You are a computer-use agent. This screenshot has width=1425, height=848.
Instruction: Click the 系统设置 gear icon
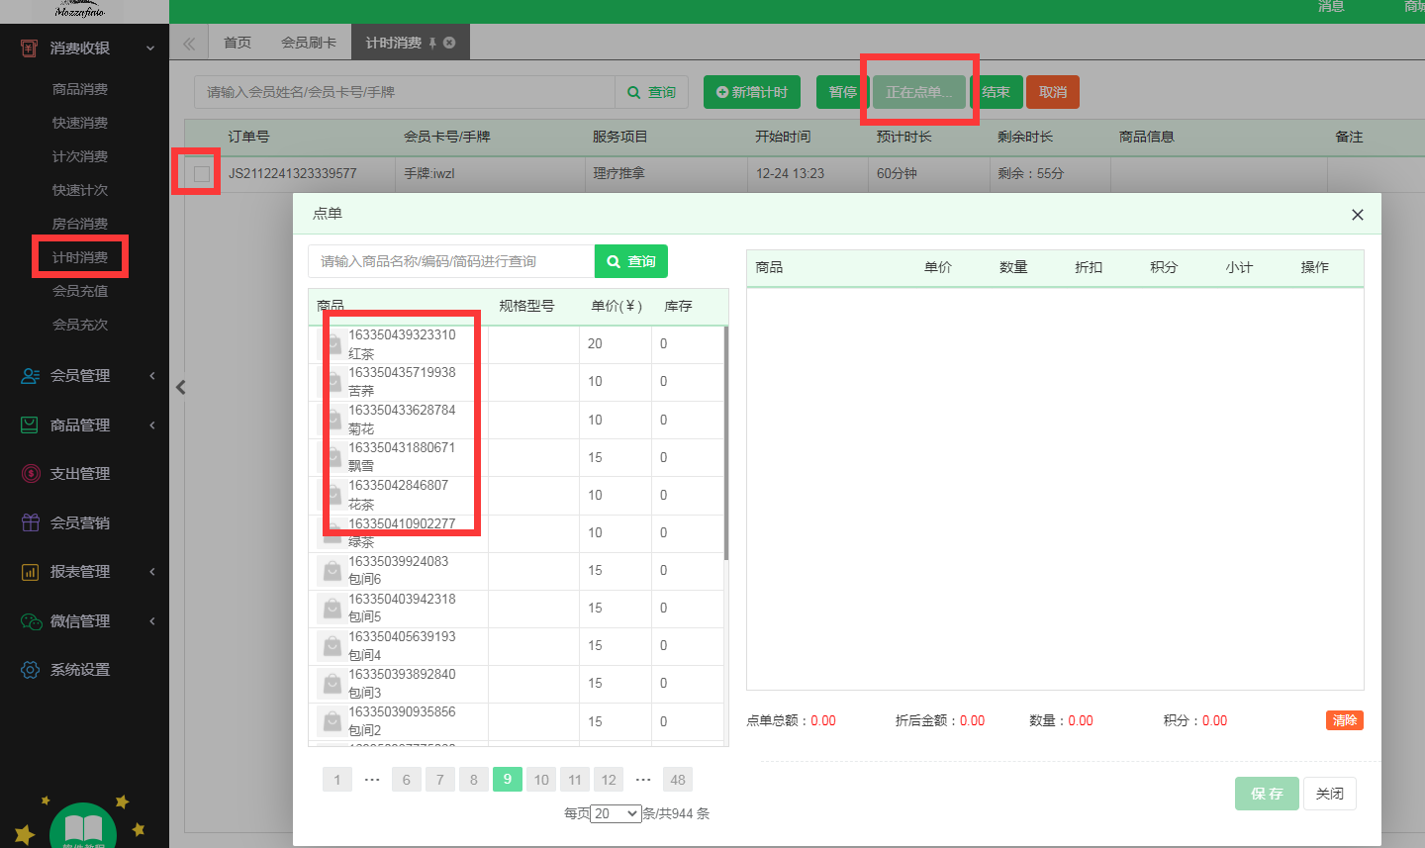click(30, 670)
